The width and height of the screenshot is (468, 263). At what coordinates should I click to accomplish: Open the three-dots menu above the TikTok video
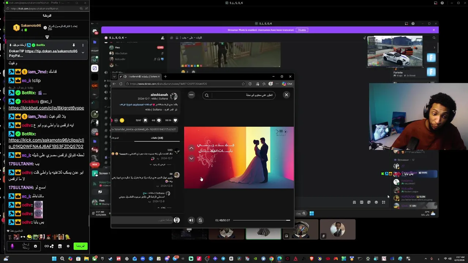coord(191,95)
